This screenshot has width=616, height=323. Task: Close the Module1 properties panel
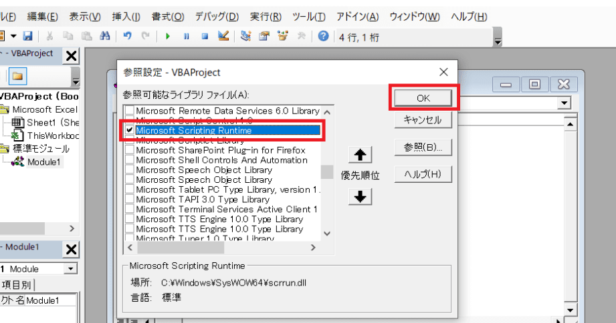click(71, 250)
